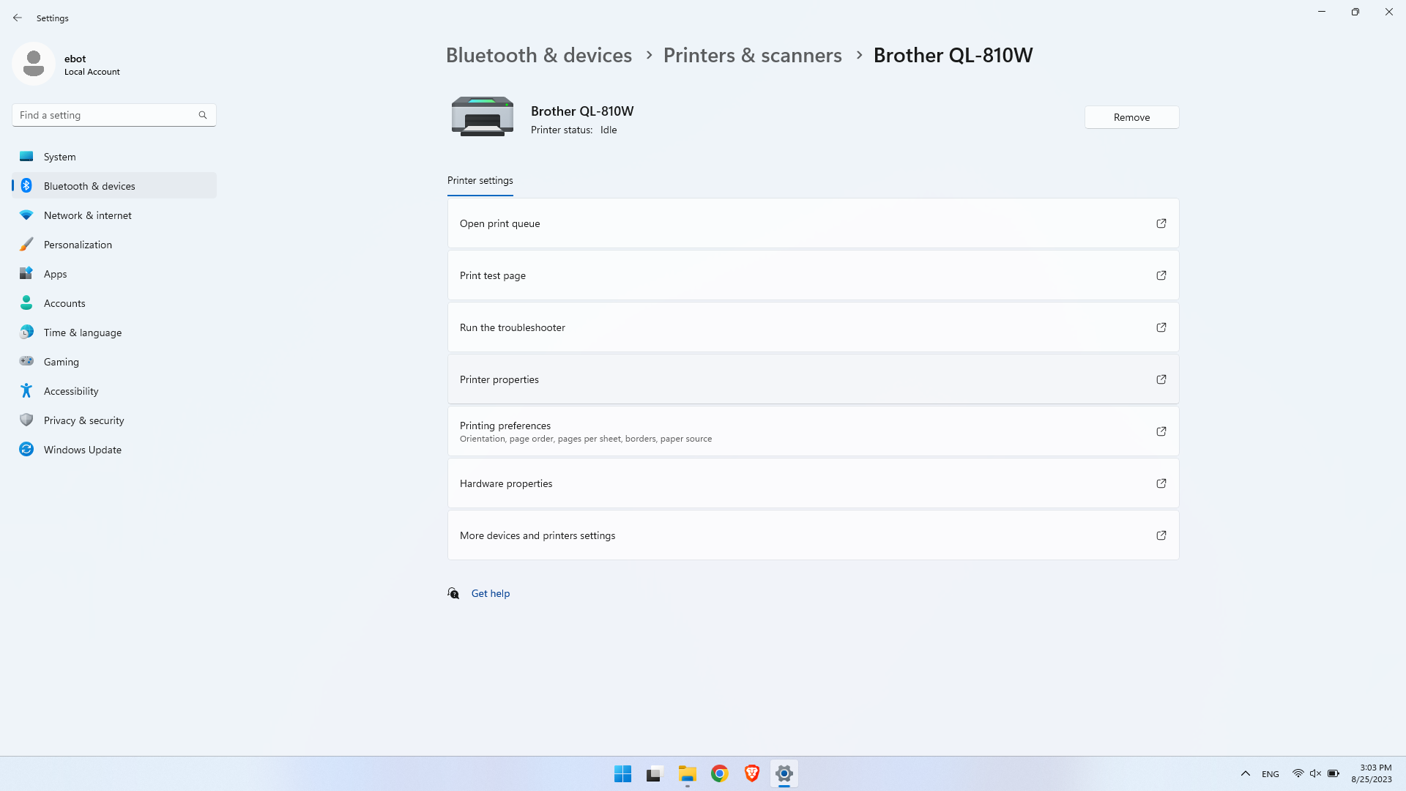1406x791 pixels.
Task: Remove the Brother QL-810W printer
Action: pos(1131,117)
